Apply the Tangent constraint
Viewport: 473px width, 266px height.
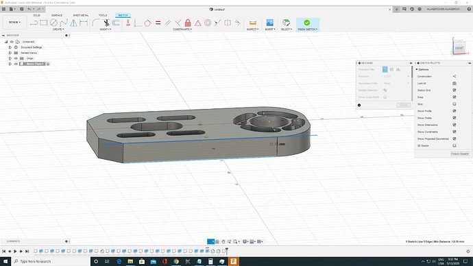[147, 23]
